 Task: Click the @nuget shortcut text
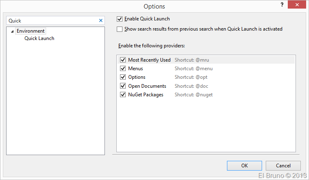pyautogui.click(x=193, y=95)
